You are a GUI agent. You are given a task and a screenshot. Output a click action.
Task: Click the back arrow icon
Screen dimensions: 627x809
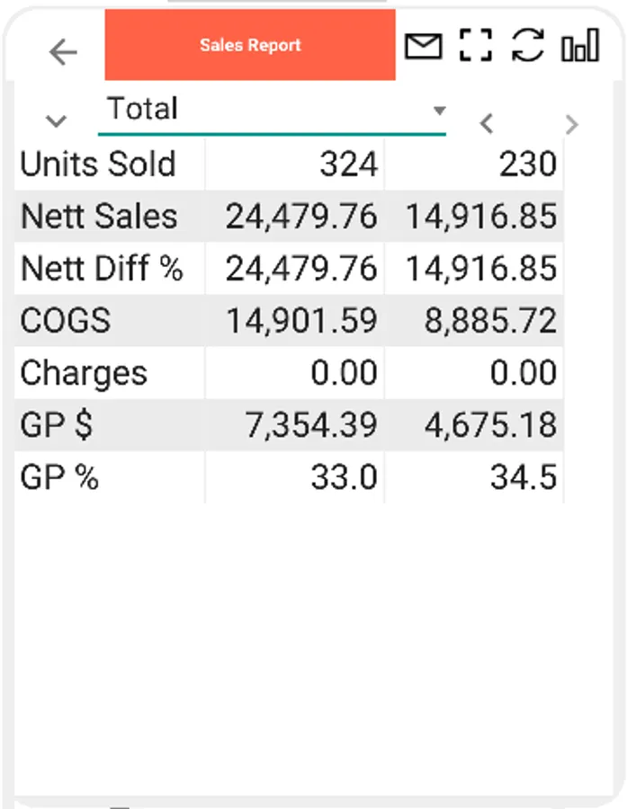pyautogui.click(x=63, y=52)
